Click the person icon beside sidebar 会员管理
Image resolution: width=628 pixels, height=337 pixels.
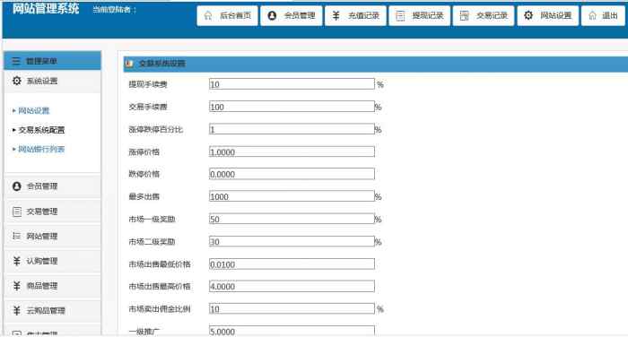pos(16,186)
